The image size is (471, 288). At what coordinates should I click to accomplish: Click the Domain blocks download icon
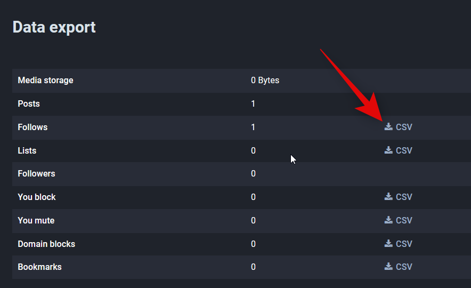click(388, 244)
